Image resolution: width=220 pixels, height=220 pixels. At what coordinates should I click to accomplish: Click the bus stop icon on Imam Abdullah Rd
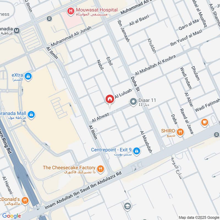[x=216, y=135]
